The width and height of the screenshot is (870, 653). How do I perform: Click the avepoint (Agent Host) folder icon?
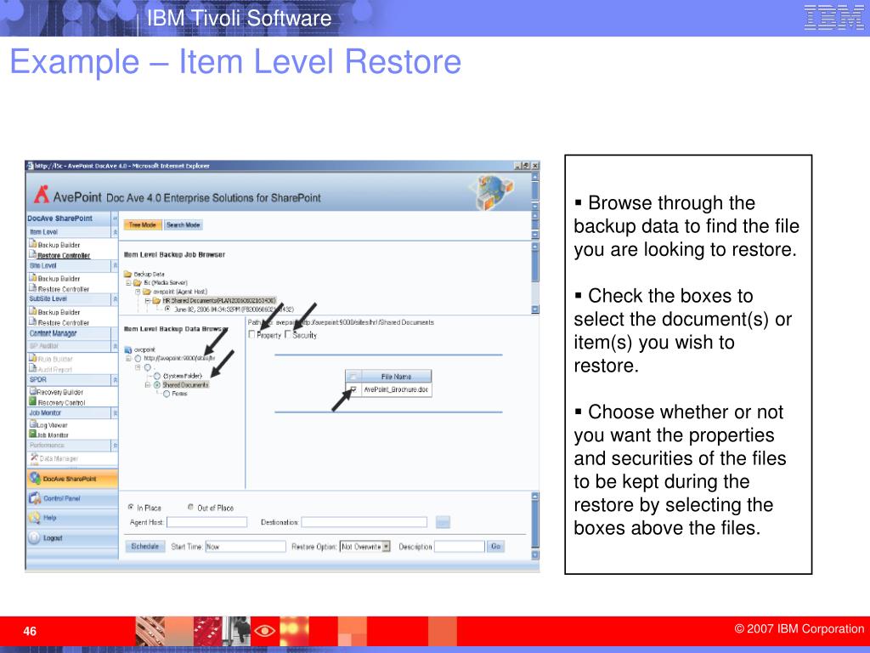[146, 292]
